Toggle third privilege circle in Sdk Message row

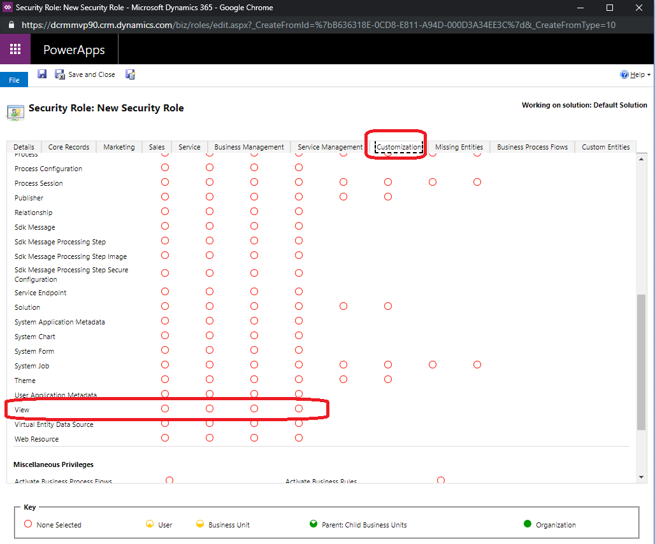[254, 226]
